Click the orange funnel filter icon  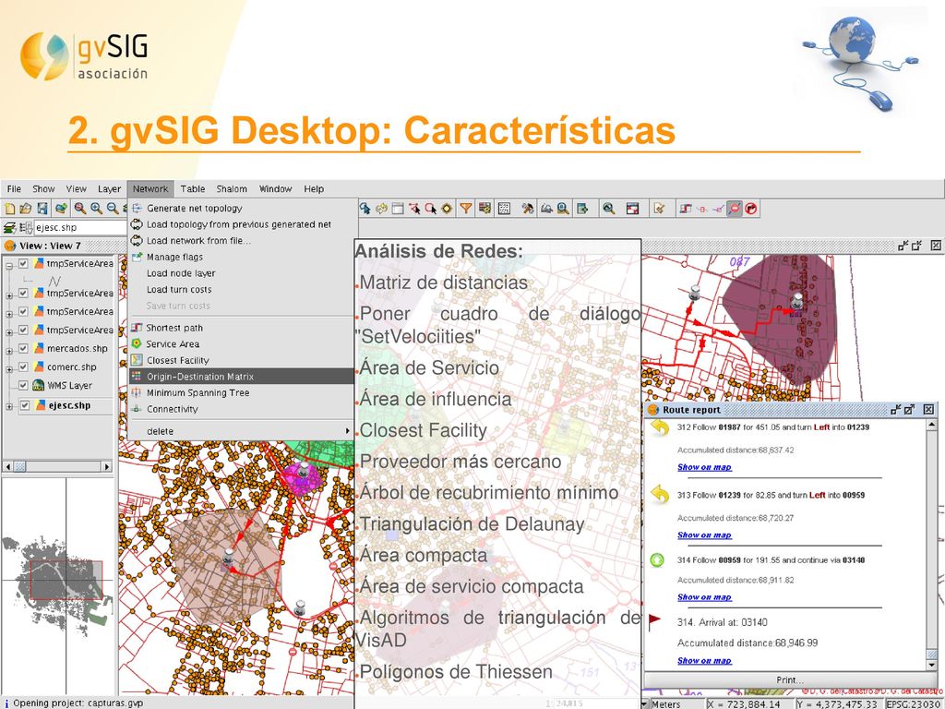[465, 209]
